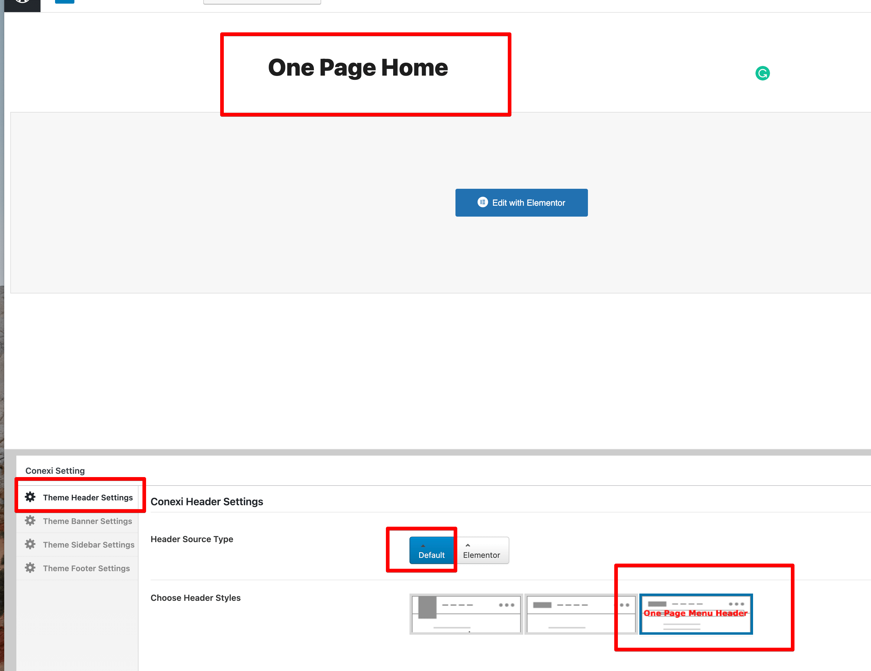Click the Elementor logo inside the blue button
Image resolution: width=871 pixels, height=671 pixels.
tap(483, 202)
